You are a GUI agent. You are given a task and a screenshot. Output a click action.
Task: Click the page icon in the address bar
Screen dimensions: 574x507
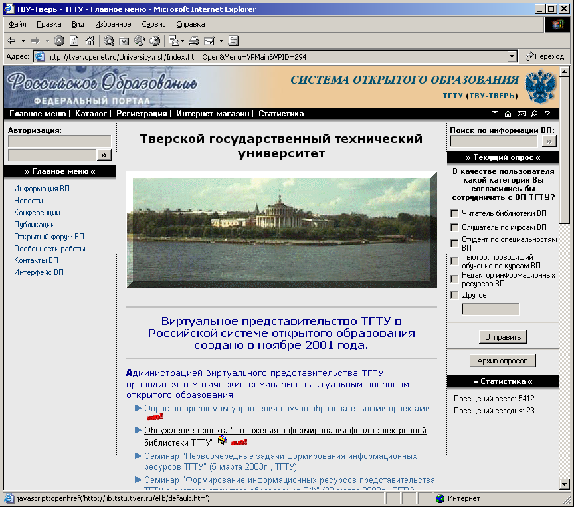coord(40,56)
